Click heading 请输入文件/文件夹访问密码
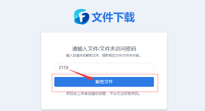Image resolution: width=205 pixels, height=111 pixels. [104, 49]
